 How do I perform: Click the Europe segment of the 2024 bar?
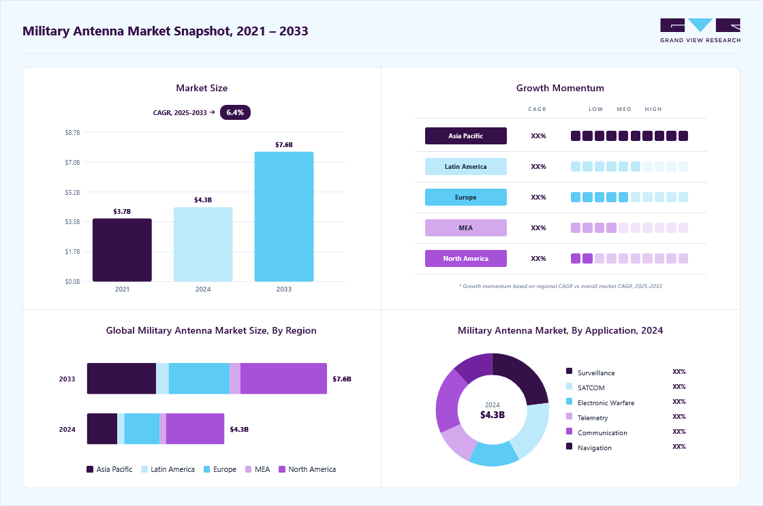pos(142,428)
